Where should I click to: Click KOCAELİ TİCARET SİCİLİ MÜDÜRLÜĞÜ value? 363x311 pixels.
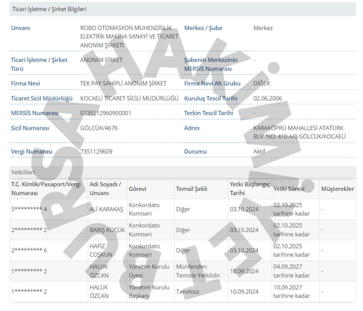point(129,98)
